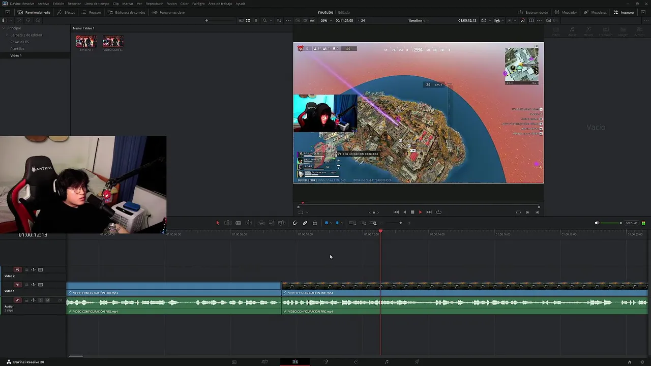
Task: Click the full extent zoom icon
Action: coord(352,223)
